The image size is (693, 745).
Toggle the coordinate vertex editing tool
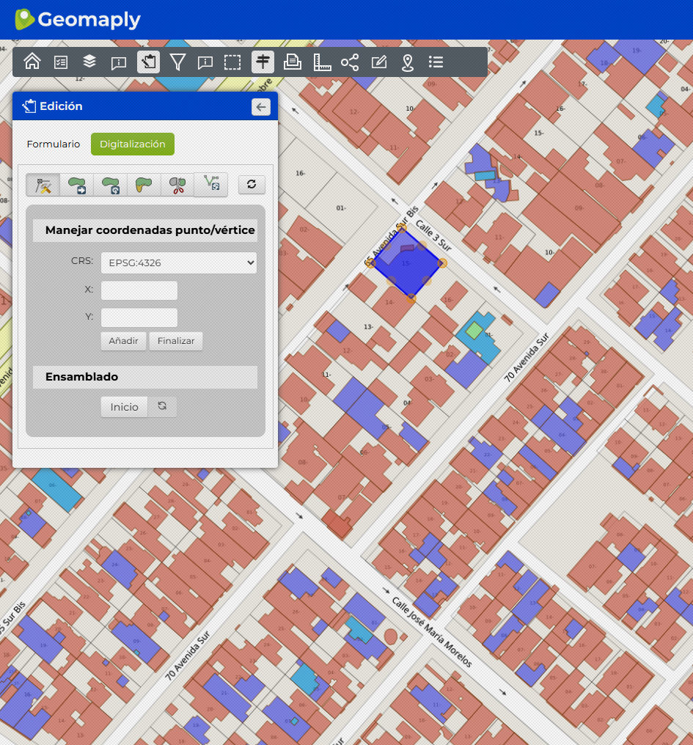pyautogui.click(x=43, y=185)
